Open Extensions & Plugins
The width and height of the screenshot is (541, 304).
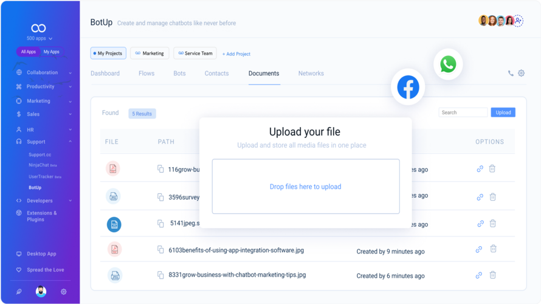pyautogui.click(x=41, y=216)
